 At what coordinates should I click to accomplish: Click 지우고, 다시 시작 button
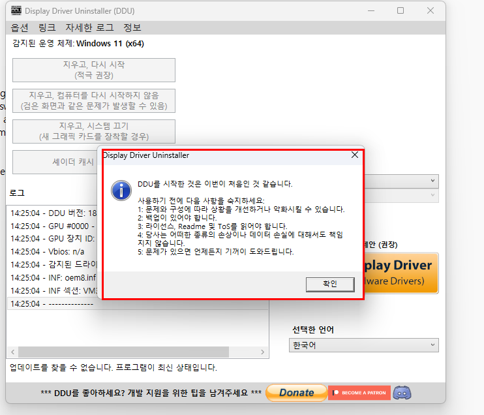point(94,70)
